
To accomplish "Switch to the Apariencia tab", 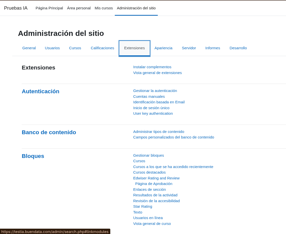I will click(163, 48).
